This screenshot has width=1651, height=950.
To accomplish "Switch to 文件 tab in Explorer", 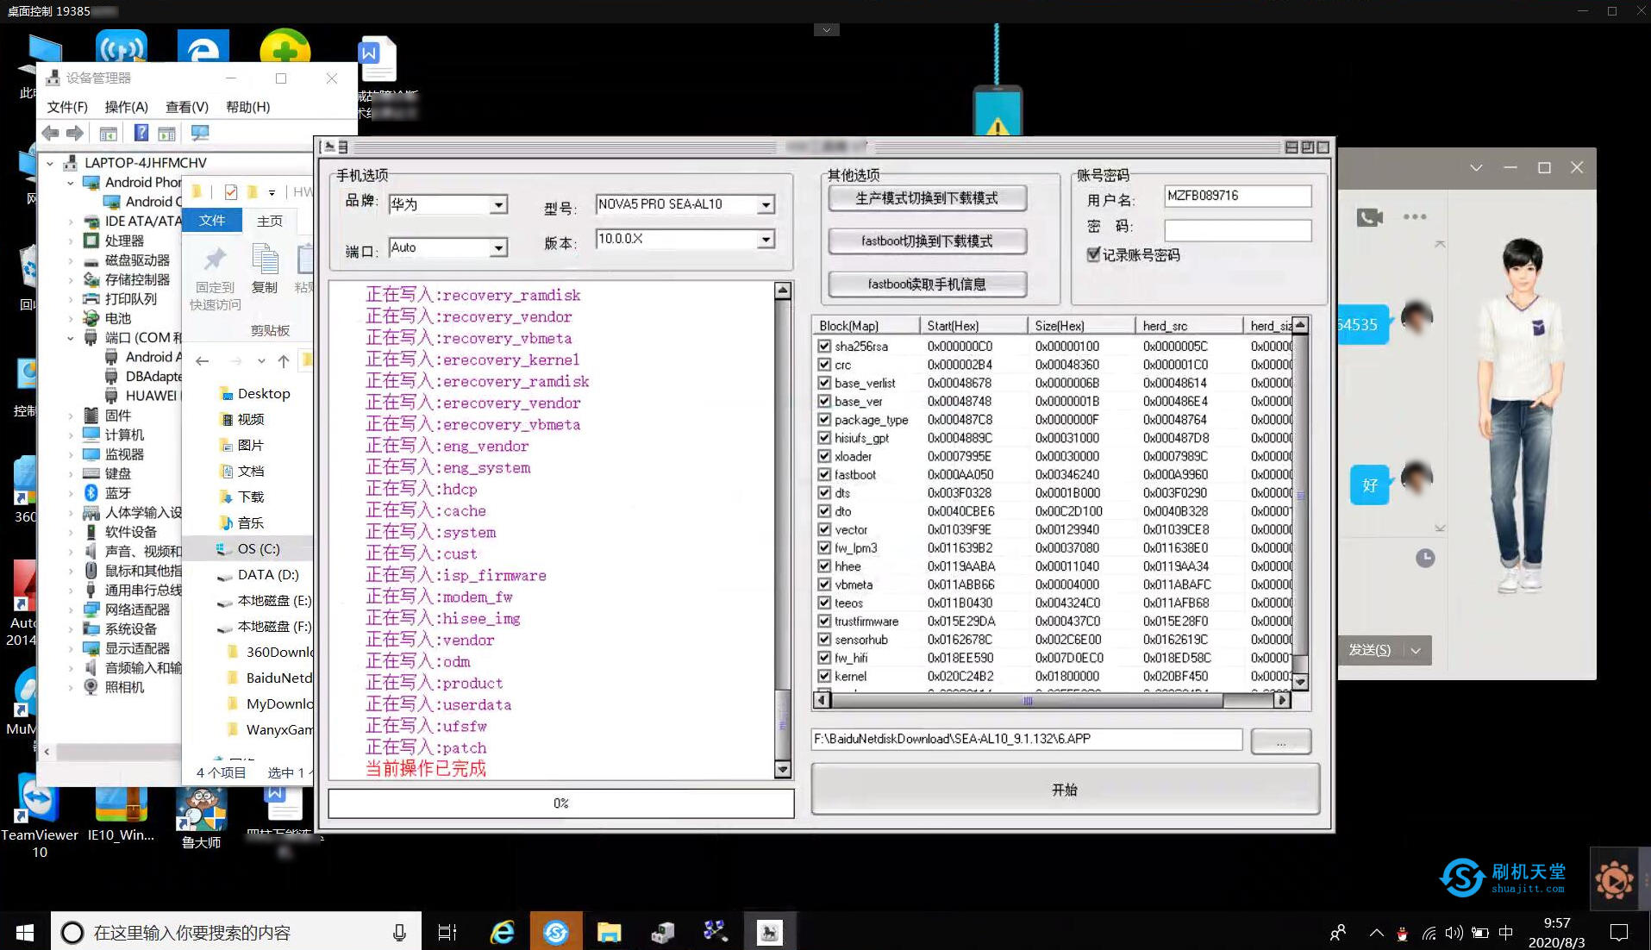I will (212, 221).
